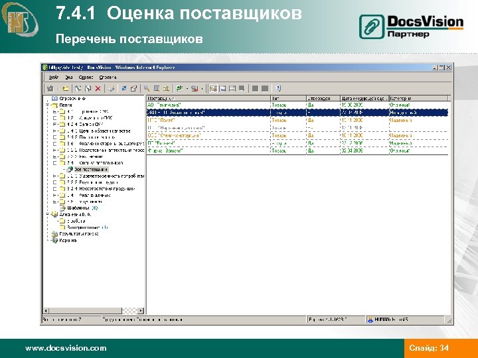Open the Справка menu
The height and width of the screenshot is (358, 478).
point(108,78)
